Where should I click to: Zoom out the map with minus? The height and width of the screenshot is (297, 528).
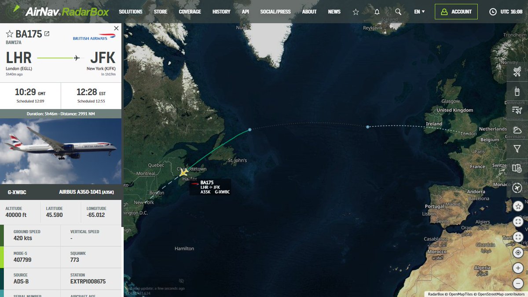(518, 283)
